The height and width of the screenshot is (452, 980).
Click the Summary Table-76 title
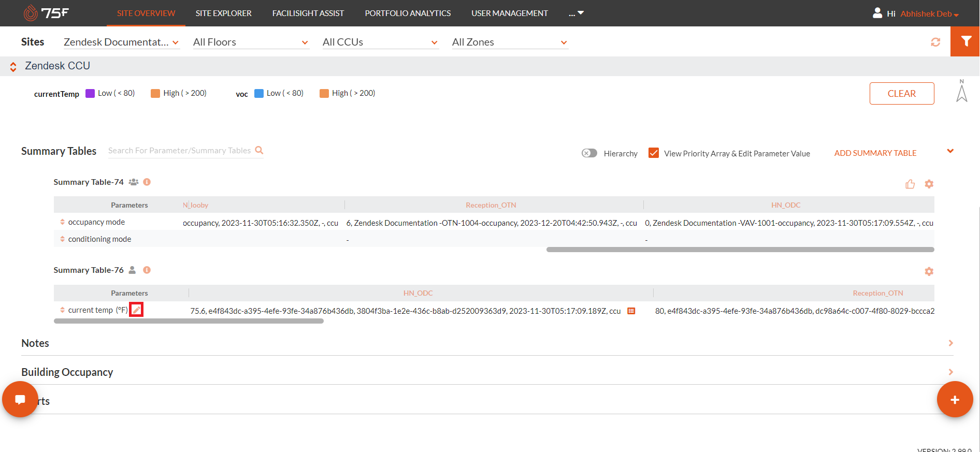89,270
